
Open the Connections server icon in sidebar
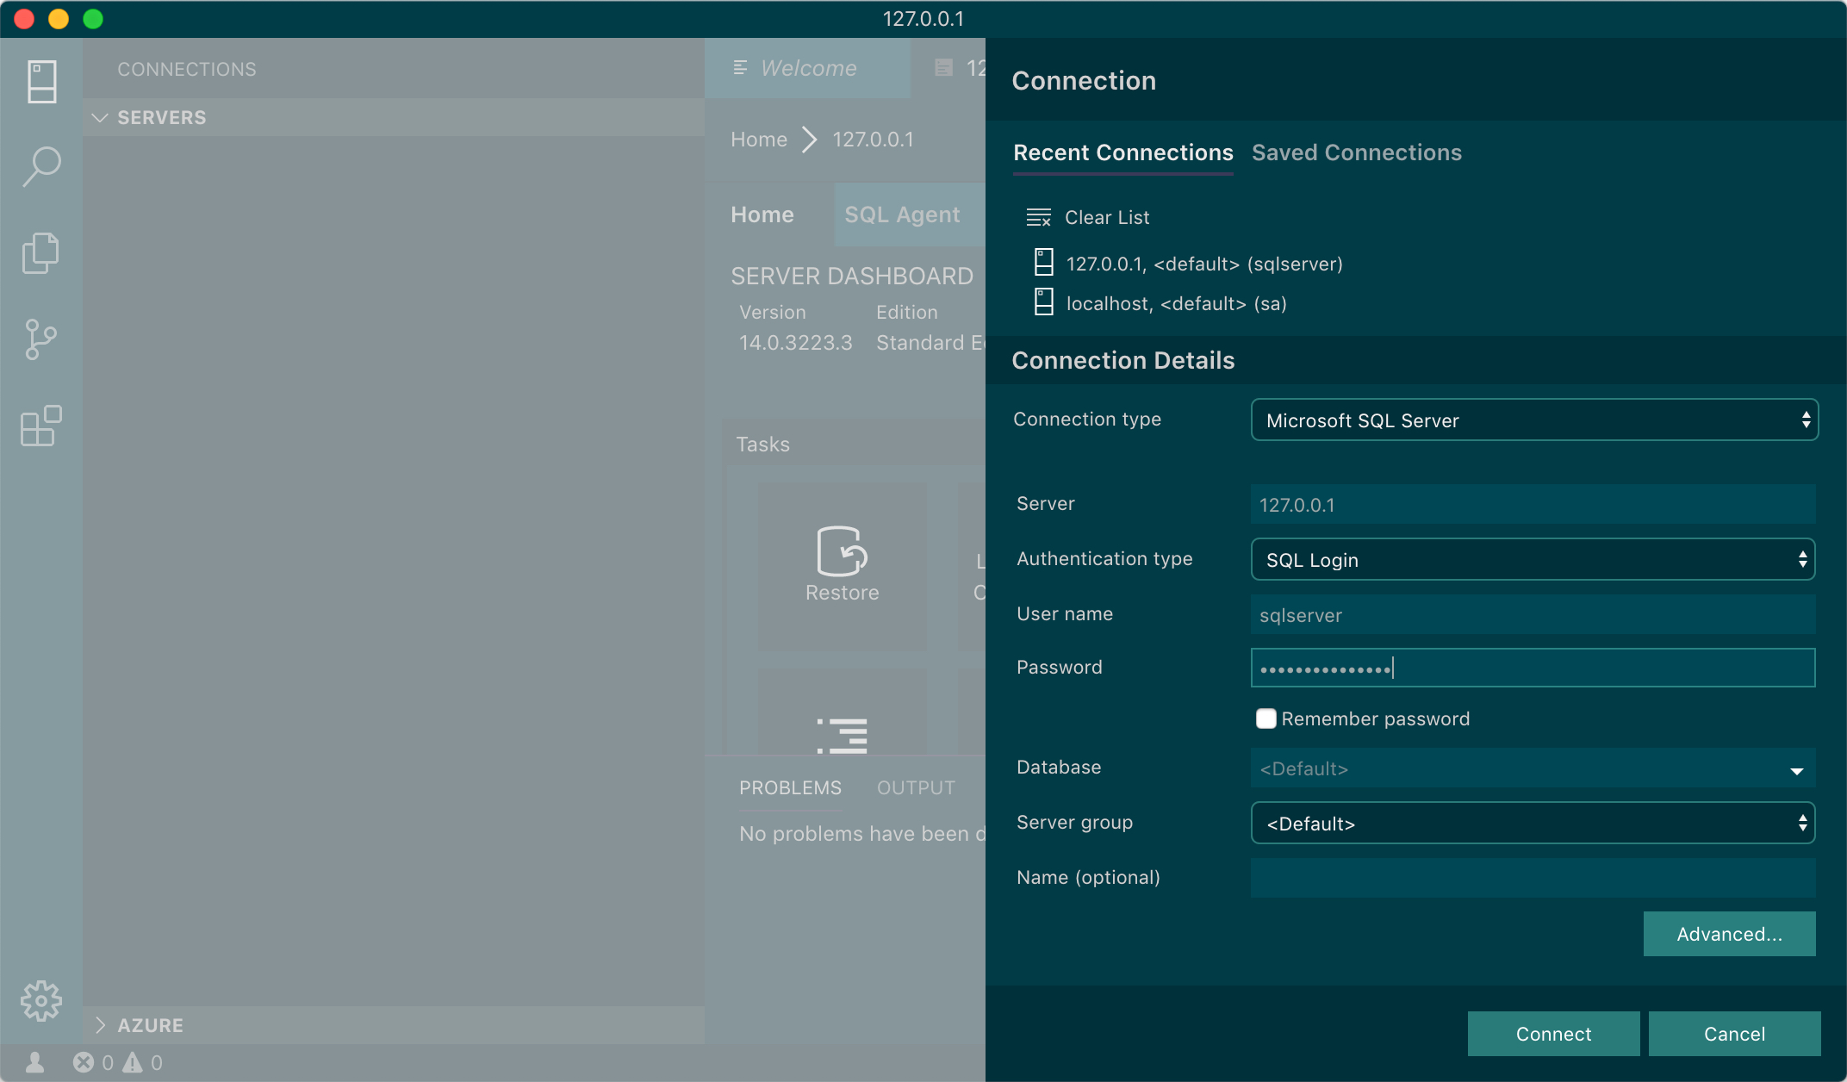pyautogui.click(x=41, y=82)
